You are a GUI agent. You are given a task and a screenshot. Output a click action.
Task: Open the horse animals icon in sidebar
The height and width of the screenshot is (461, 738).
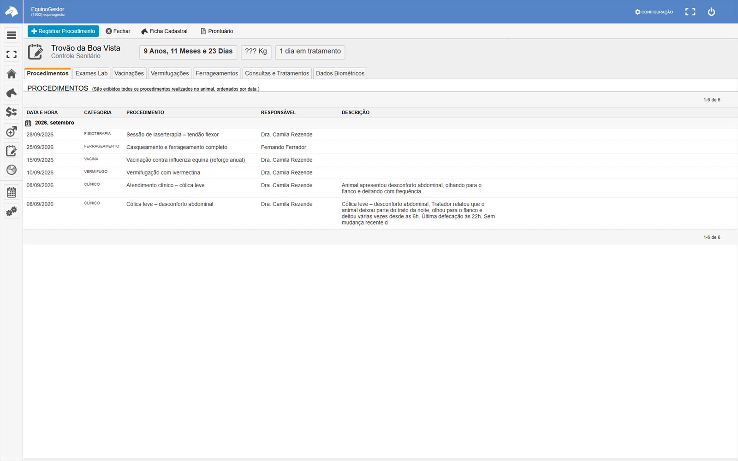click(12, 93)
